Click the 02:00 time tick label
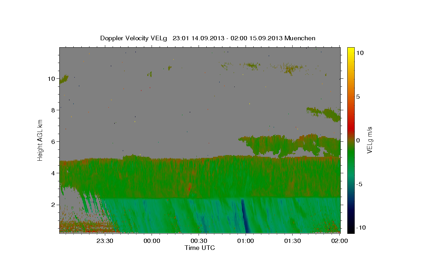Screen dimensions: 421x280 339,241
